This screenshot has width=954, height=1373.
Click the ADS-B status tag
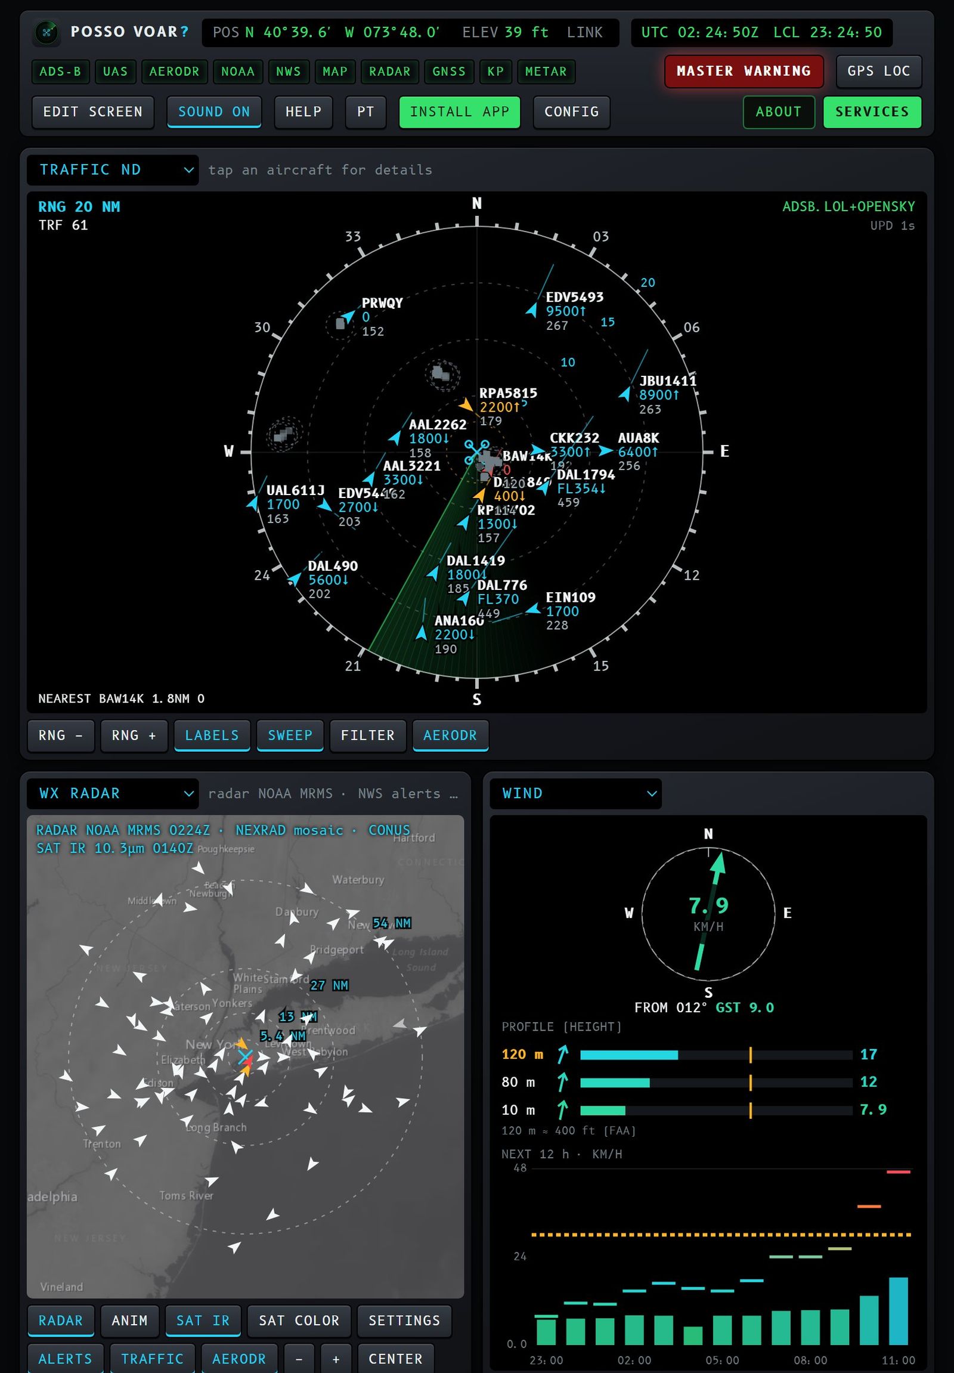[60, 72]
